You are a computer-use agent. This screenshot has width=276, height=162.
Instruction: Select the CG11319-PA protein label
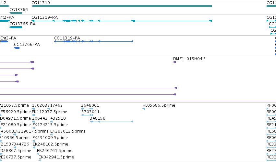point(67,38)
